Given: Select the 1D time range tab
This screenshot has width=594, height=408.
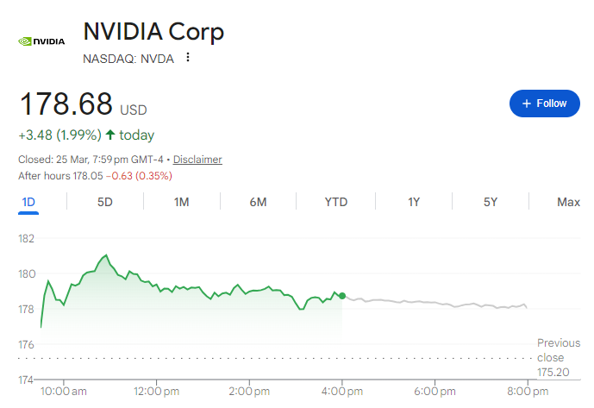Looking at the screenshot, I should pyautogui.click(x=28, y=202).
